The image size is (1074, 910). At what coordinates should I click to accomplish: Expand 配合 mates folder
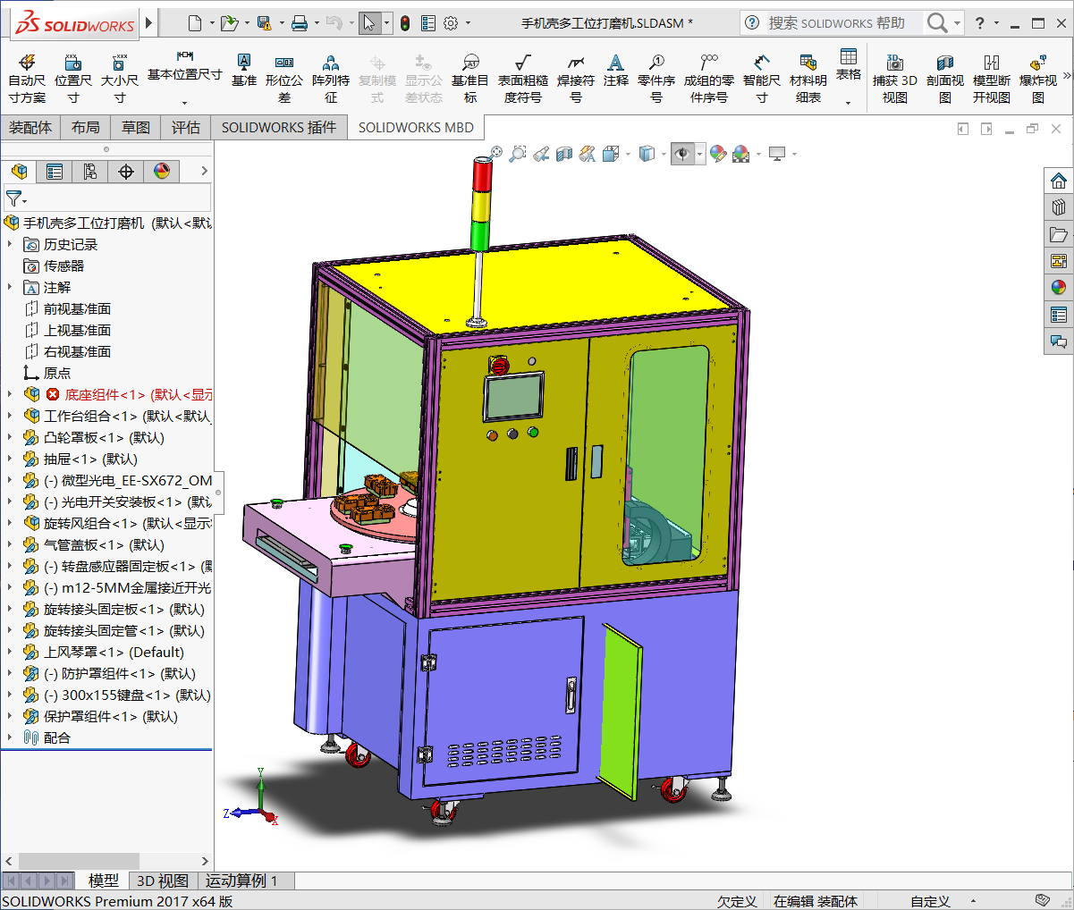point(10,737)
